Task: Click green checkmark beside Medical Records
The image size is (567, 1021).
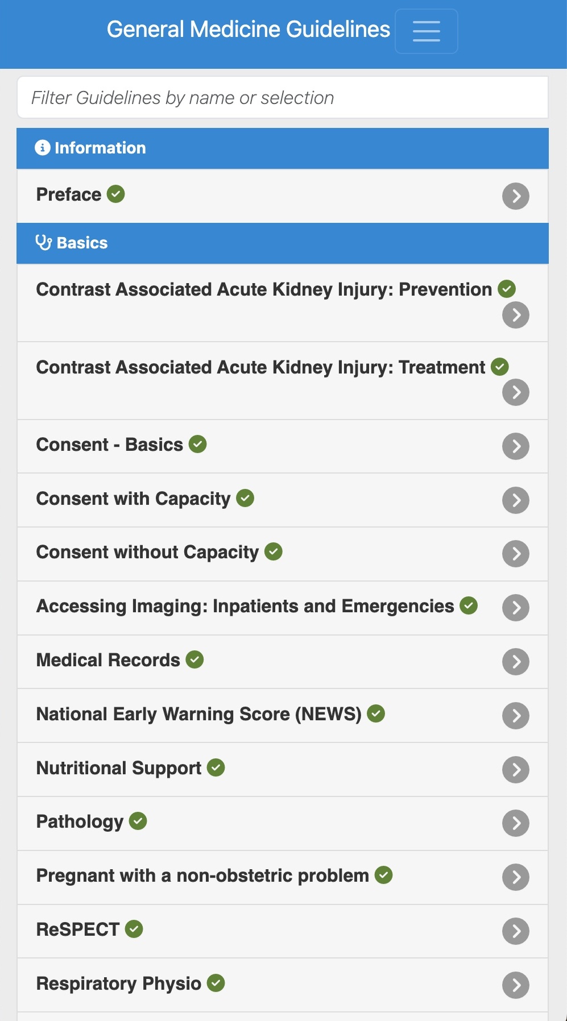Action: (195, 659)
